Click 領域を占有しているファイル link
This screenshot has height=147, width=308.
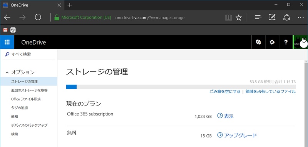coord(271,92)
